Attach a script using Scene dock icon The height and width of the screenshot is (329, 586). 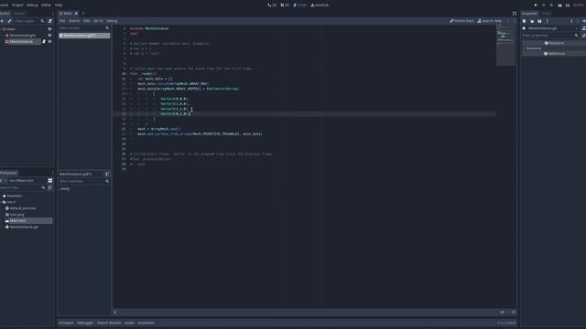point(50,21)
